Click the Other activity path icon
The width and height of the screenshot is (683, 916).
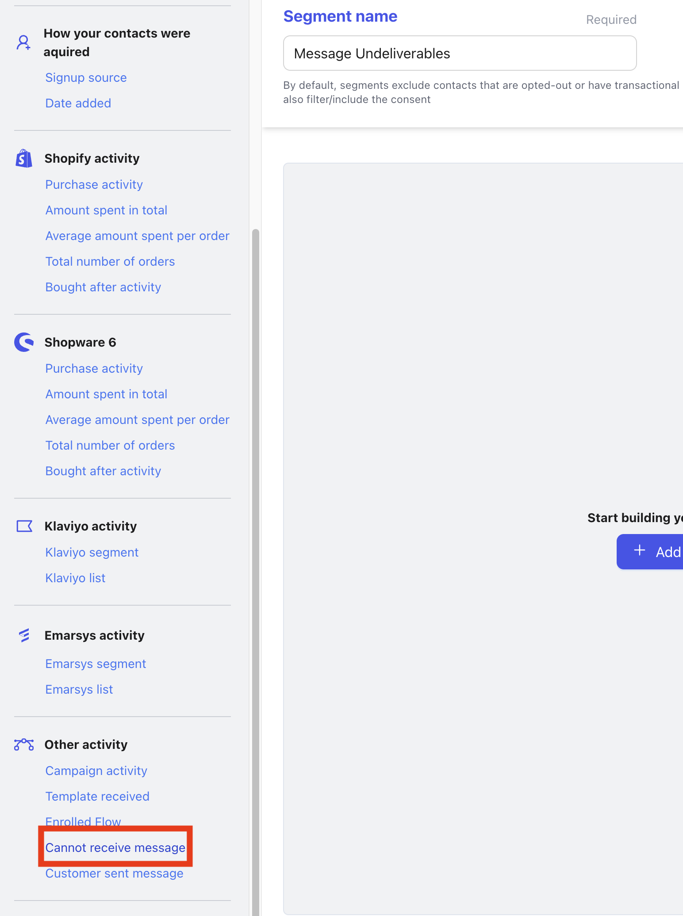click(24, 744)
